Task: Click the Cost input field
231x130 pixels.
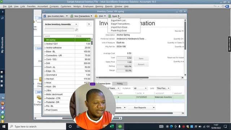Action: pos(124,58)
